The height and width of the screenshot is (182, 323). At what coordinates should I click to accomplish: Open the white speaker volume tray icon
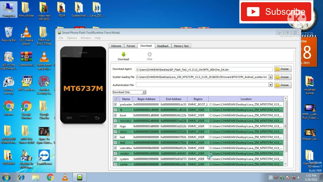(x=299, y=177)
